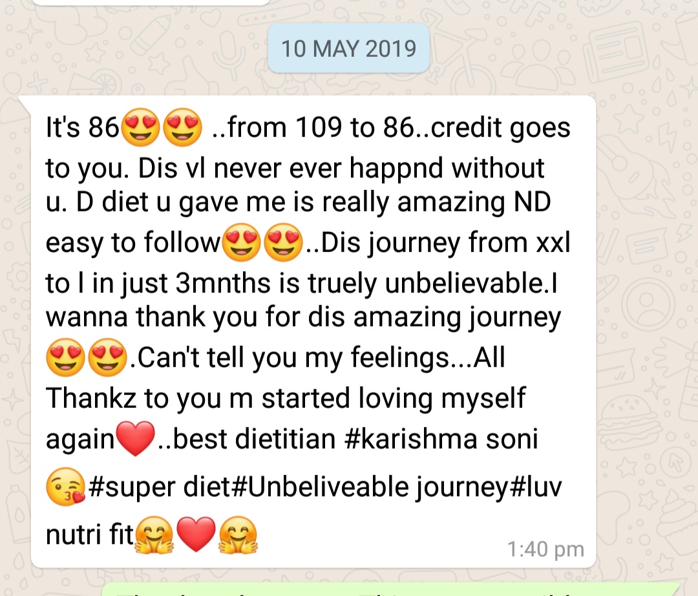Click the #super diet hashtag

point(160,487)
